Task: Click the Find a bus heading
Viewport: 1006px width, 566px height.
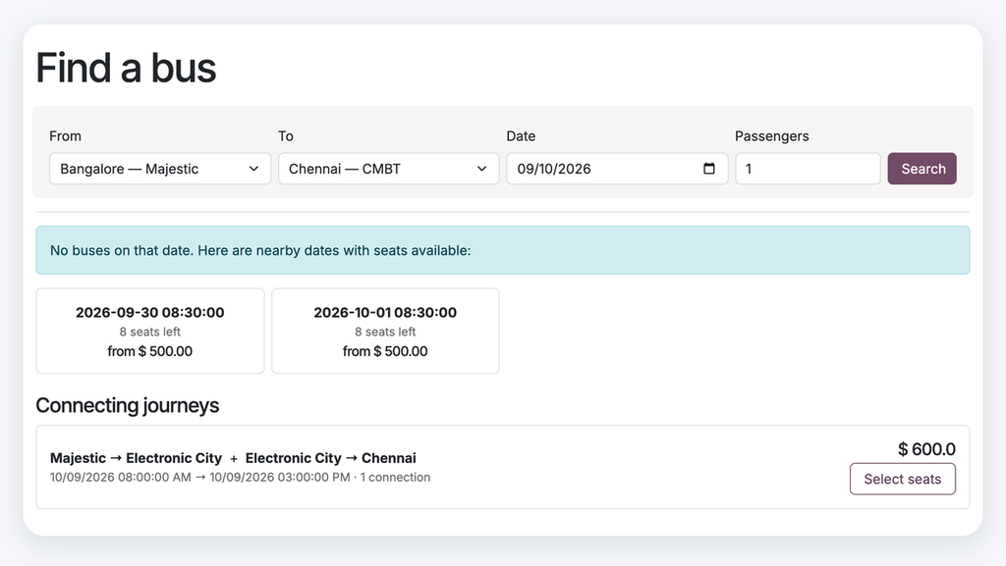Action: pos(126,68)
